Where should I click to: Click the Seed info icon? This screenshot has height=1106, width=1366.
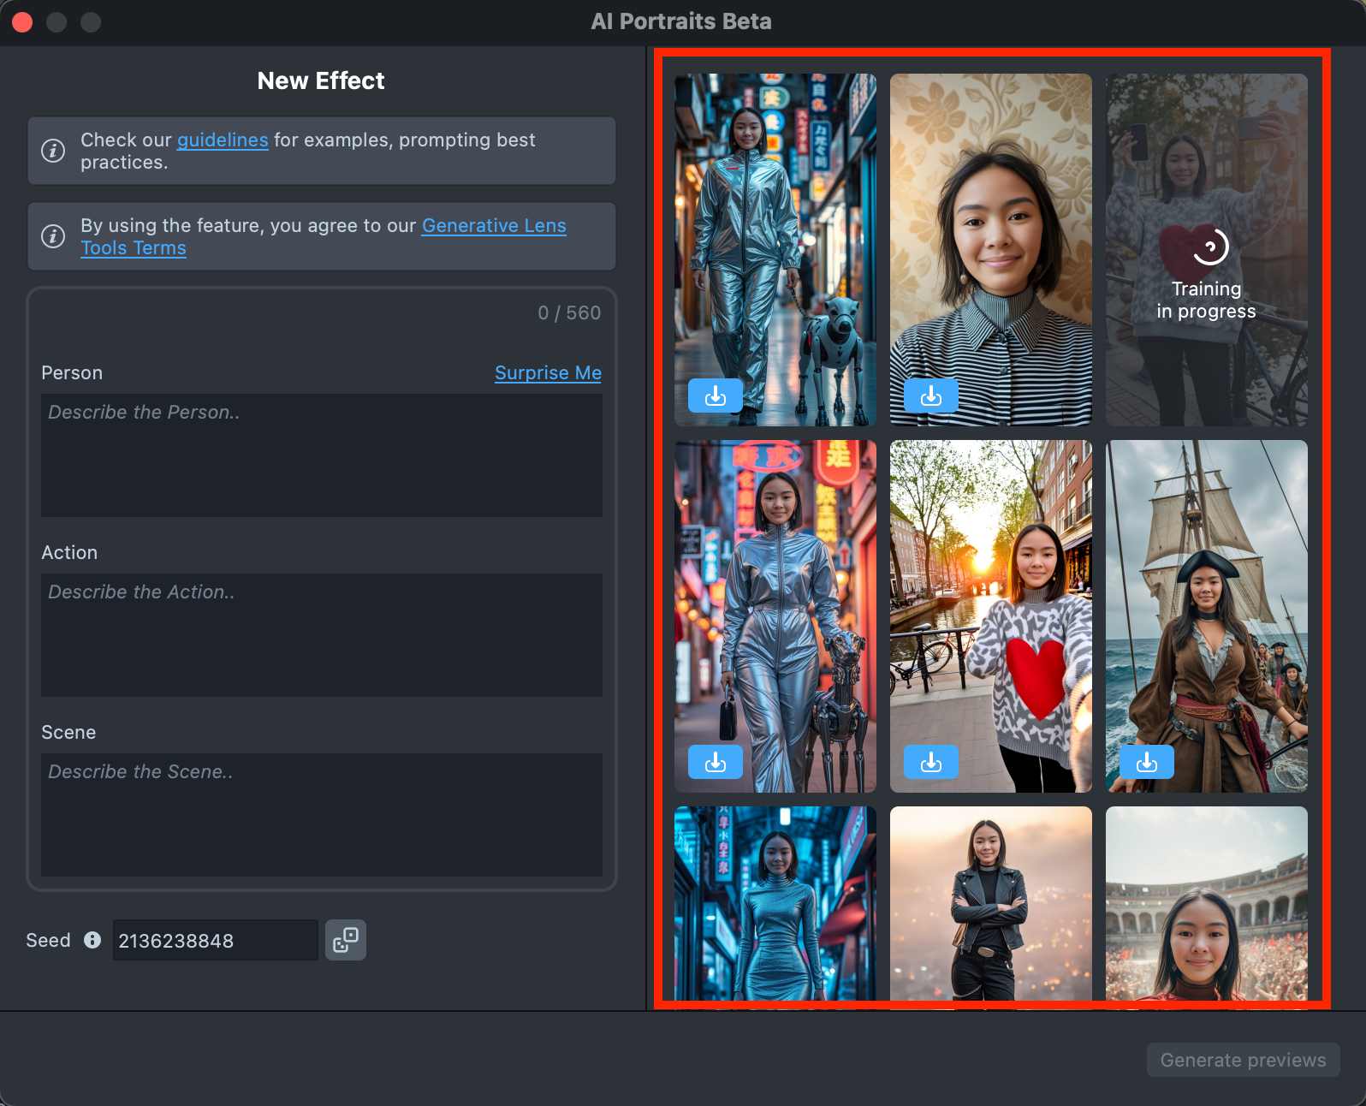click(x=92, y=940)
